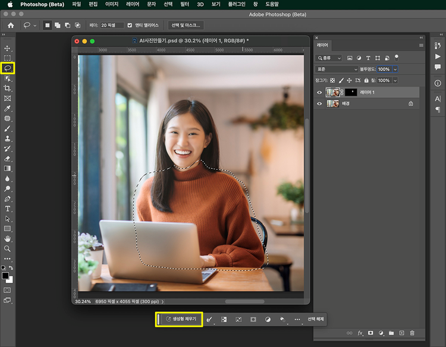Open the 레이어 menu in menu bar

133,4
